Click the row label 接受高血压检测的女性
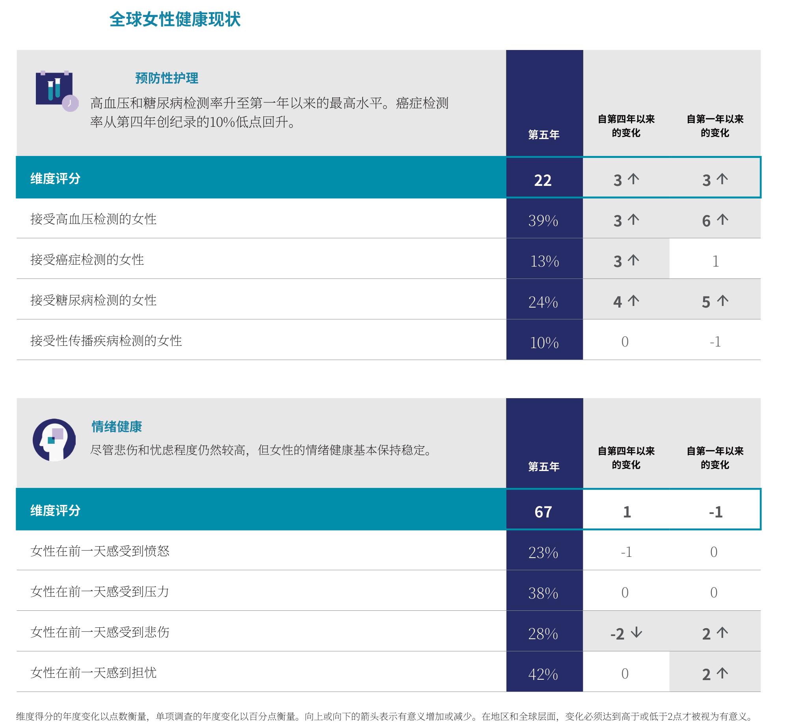Viewport: 789px width, 725px height. (93, 219)
